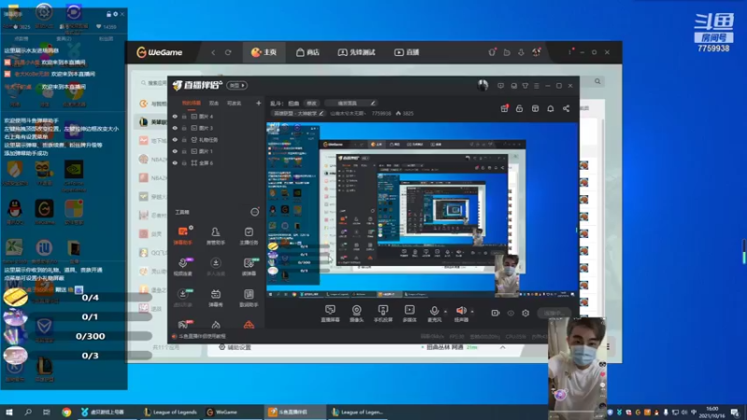The width and height of the screenshot is (747, 420).
Task: Add a 直播屏幕 screen capture source
Action: click(331, 314)
